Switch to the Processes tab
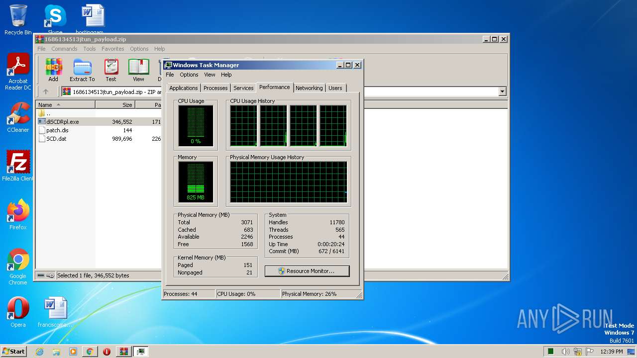This screenshot has width=637, height=358. [x=215, y=88]
